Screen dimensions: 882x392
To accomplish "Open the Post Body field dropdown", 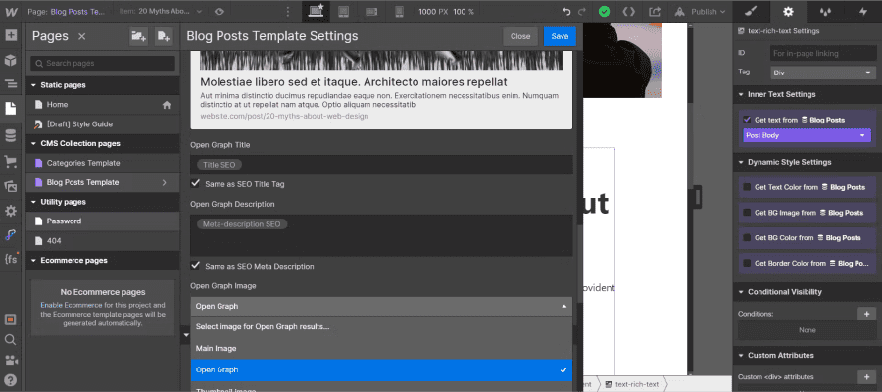I will point(807,135).
